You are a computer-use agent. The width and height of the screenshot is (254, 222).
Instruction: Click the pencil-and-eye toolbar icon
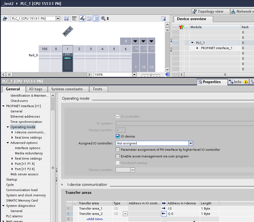coord(82,18)
